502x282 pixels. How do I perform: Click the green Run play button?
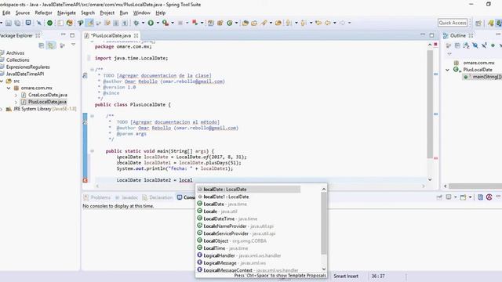151,23
